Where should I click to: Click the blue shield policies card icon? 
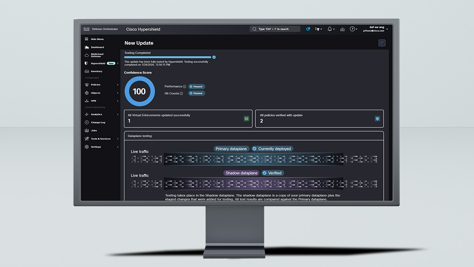377,119
